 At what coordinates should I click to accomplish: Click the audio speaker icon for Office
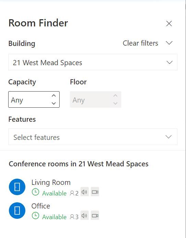tap(84, 215)
